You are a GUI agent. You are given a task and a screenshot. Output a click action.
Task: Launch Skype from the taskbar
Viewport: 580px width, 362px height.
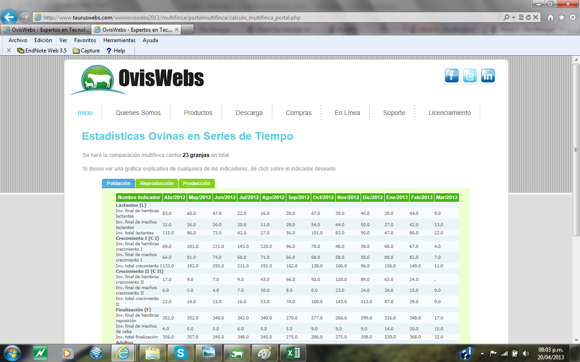click(x=181, y=352)
